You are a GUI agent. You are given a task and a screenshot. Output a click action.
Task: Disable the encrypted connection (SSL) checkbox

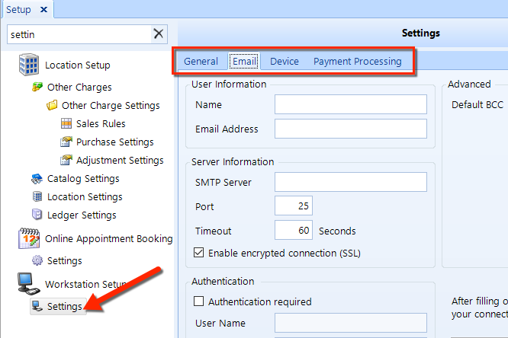coord(200,253)
